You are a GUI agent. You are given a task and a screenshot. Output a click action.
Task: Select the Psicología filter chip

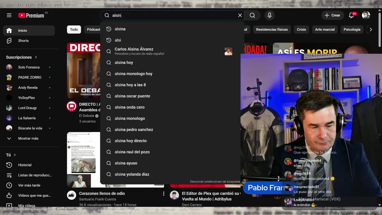point(352,29)
